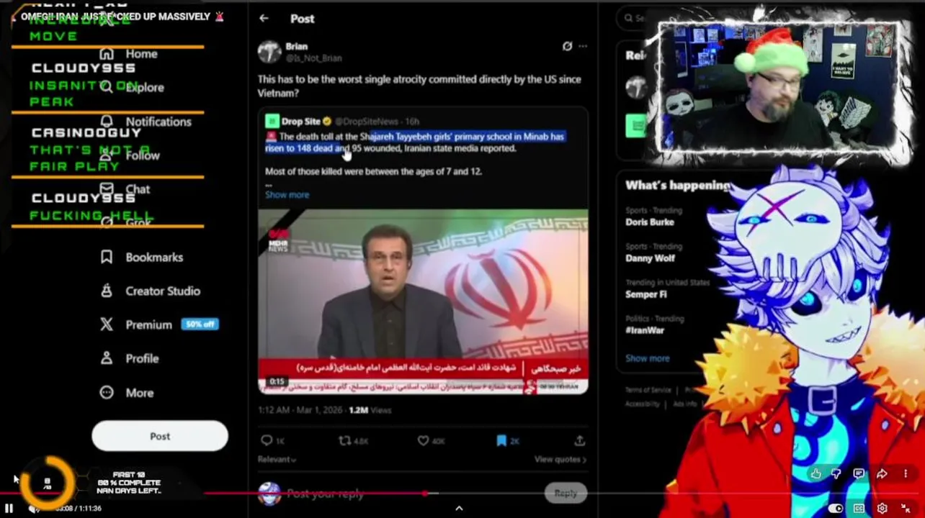Click the Notifications bell icon
Viewport: 925px width, 518px height.
tap(107, 122)
